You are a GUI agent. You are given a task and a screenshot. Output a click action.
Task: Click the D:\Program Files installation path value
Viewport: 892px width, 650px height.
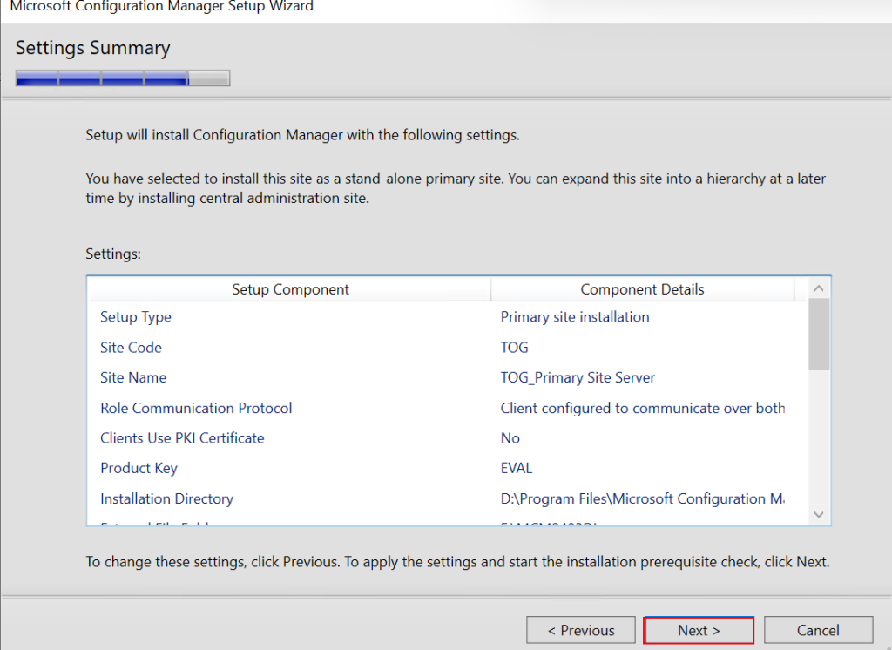641,499
